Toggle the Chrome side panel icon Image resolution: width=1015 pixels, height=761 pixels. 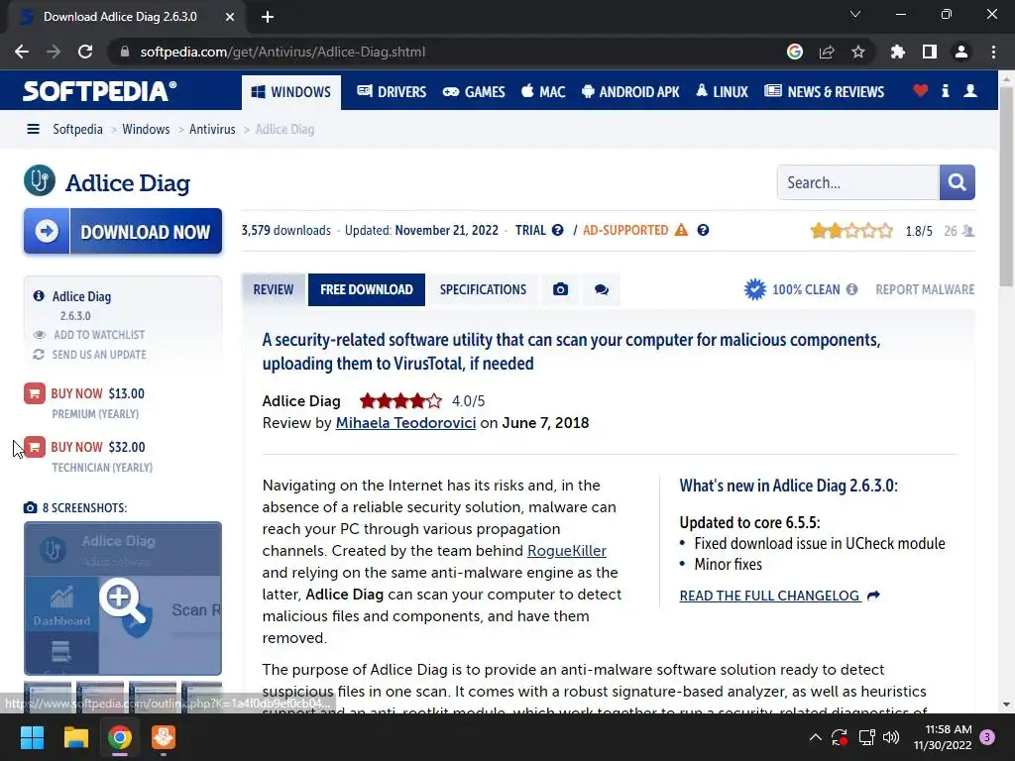pos(929,52)
